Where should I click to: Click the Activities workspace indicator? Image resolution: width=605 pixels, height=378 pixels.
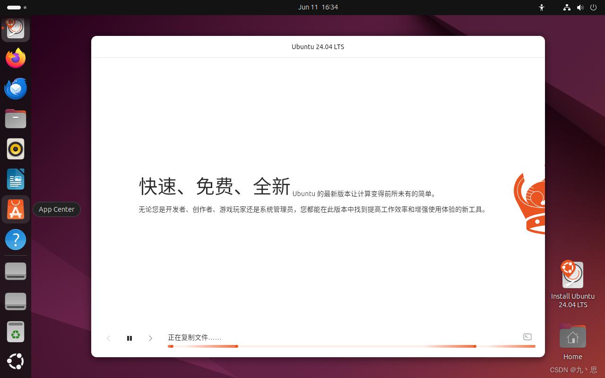(17, 8)
